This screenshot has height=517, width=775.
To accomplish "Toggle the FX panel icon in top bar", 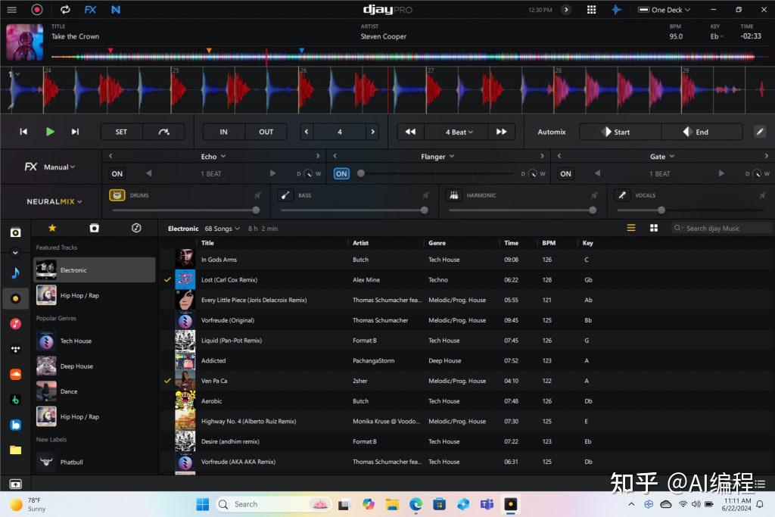I will tap(90, 9).
